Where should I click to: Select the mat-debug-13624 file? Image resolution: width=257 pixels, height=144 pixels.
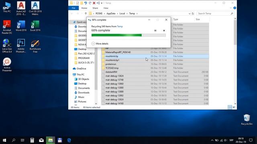pos(155,76)
